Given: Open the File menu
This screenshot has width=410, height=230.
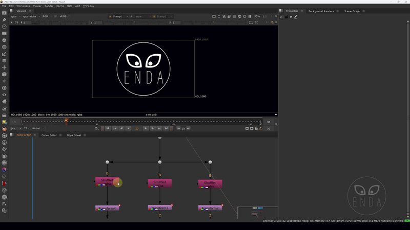Looking at the screenshot, I should tap(4, 6).
